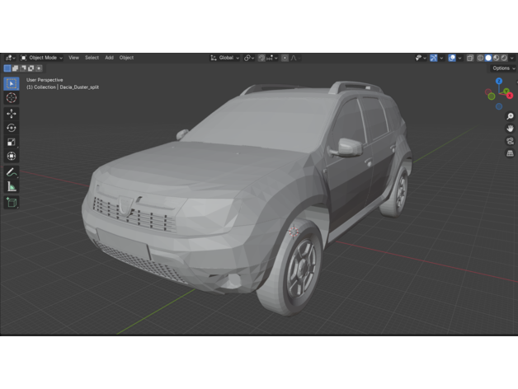Select the Select Box tool
Screen dimensions: 518x389
(x=12, y=84)
